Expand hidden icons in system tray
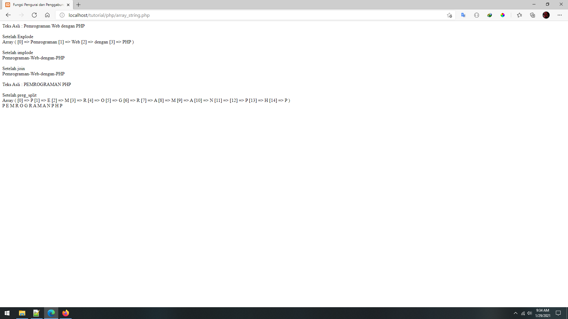The height and width of the screenshot is (319, 568). pos(516,313)
